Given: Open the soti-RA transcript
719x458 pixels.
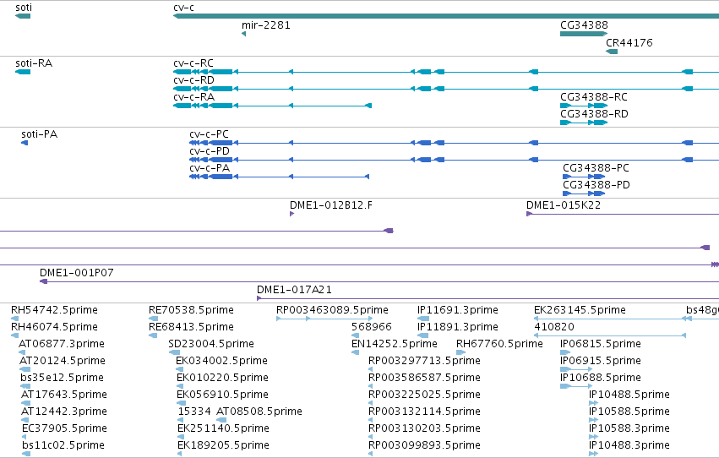Looking at the screenshot, I should pos(23,72).
